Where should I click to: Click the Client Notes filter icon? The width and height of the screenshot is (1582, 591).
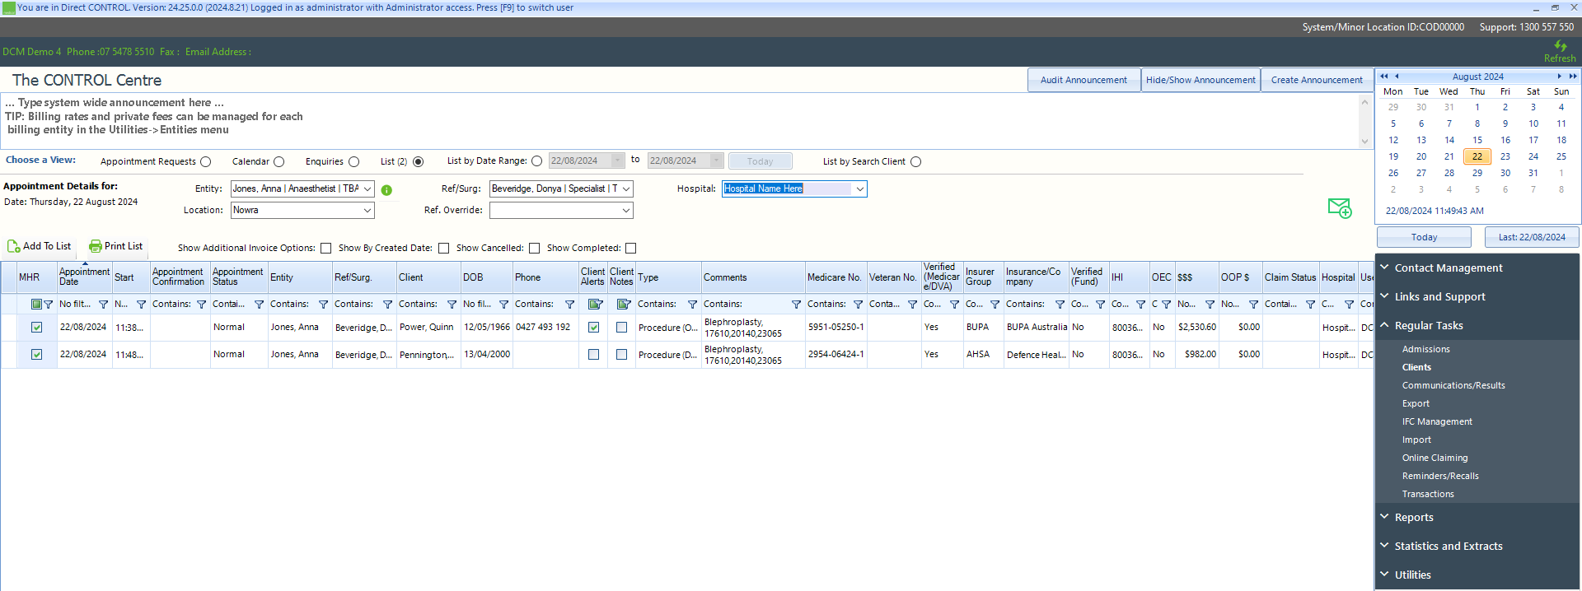pos(624,305)
